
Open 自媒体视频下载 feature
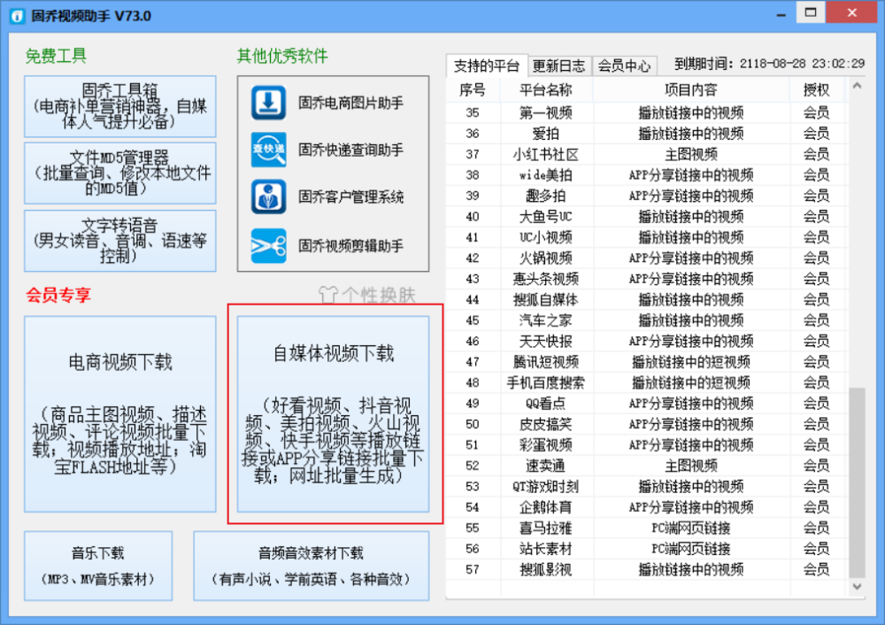coord(333,413)
